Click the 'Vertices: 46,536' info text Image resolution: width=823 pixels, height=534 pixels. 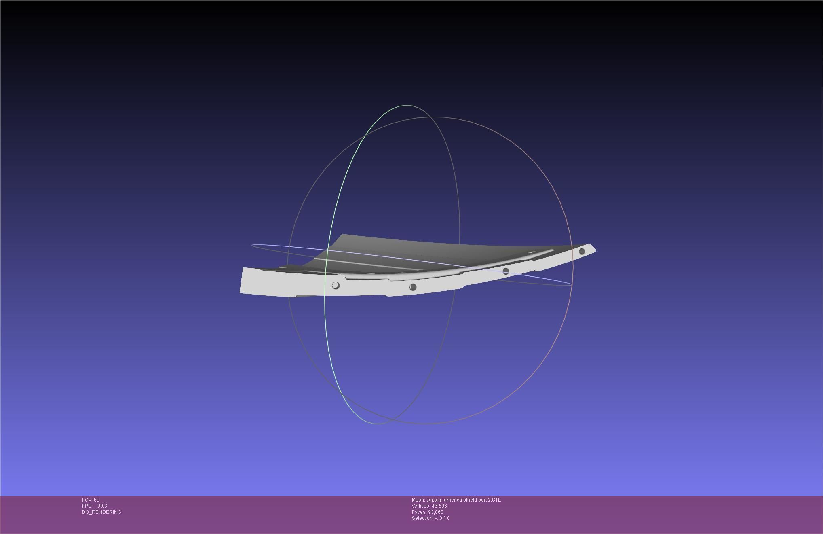point(429,506)
